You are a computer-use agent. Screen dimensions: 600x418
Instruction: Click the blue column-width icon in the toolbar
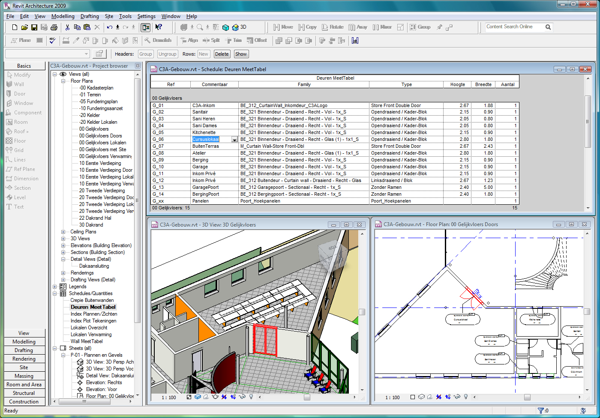[x=355, y=40]
